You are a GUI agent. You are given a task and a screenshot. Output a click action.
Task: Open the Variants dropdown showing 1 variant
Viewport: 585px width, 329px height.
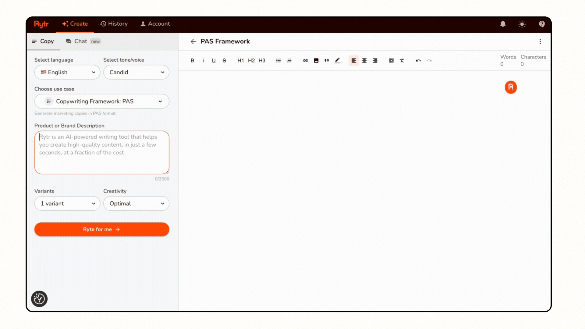67,203
